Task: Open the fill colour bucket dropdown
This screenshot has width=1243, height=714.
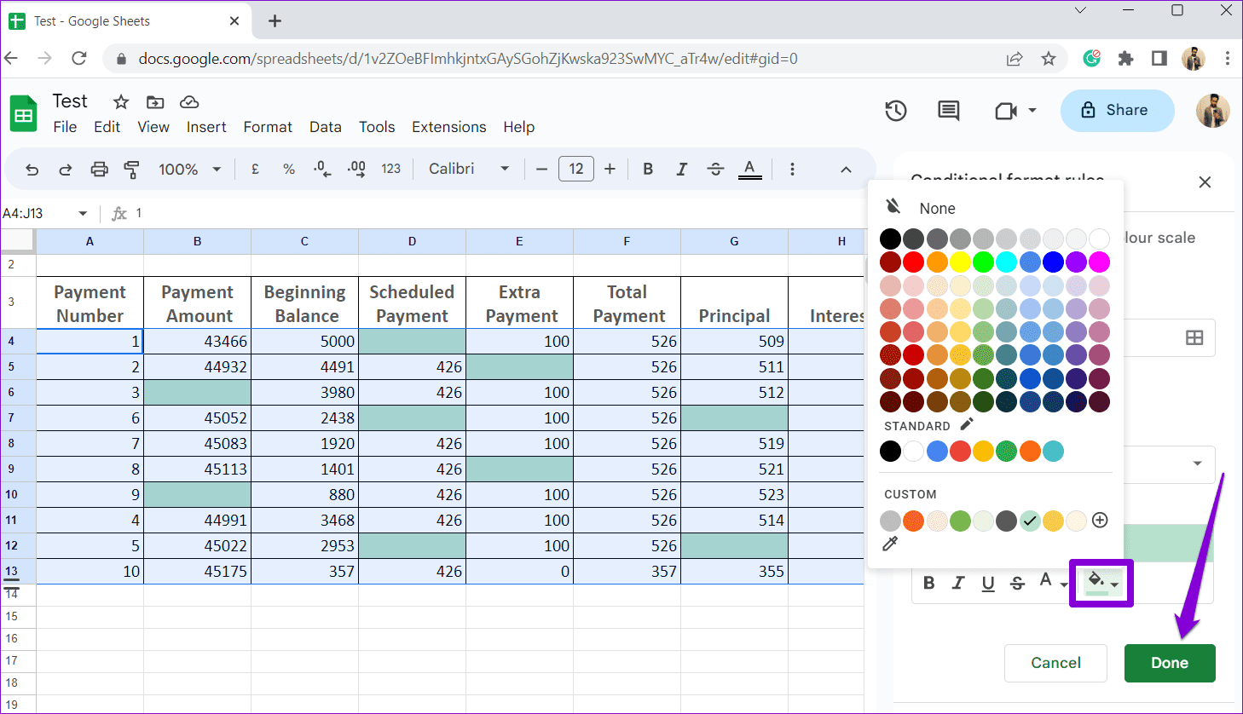Action: pyautogui.click(x=1101, y=583)
